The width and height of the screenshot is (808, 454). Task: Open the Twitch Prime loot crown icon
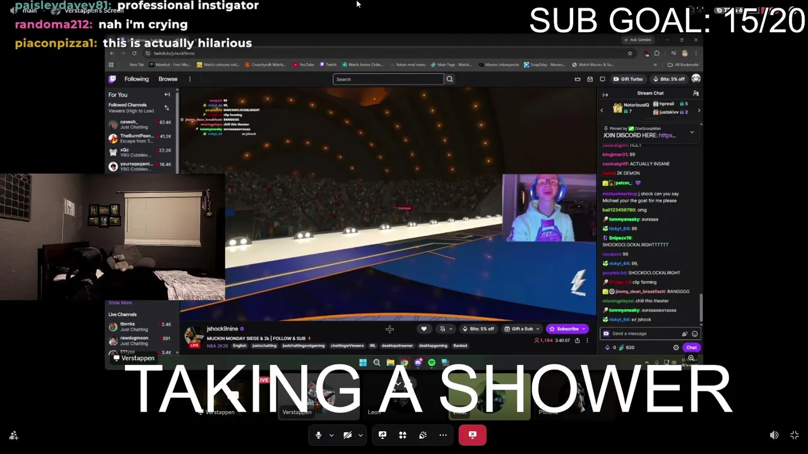(578, 79)
